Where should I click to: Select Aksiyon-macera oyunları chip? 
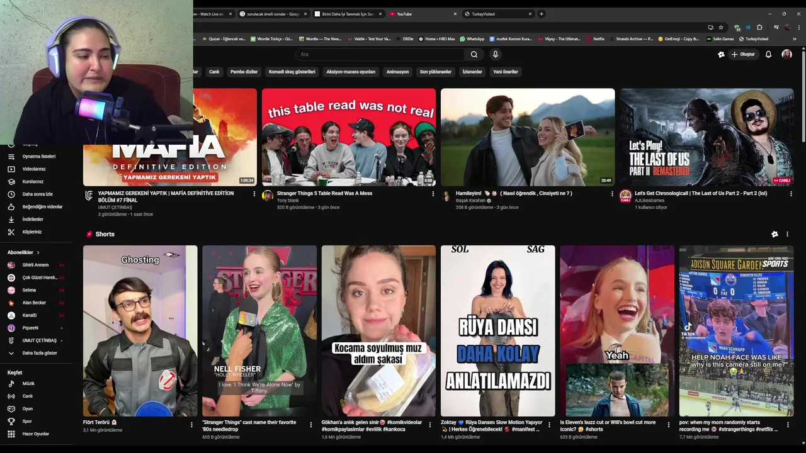(351, 72)
